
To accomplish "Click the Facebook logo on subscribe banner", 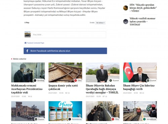I will click(27, 51).
